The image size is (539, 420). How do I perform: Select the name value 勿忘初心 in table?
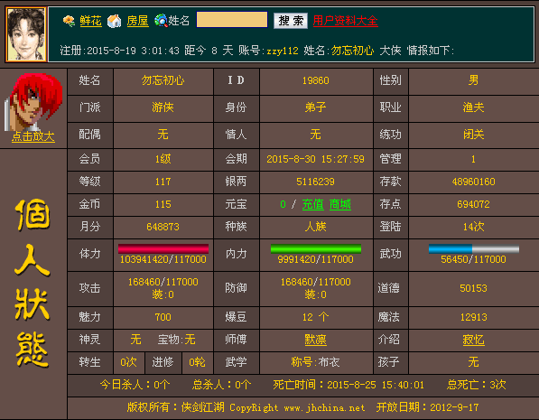pos(163,80)
